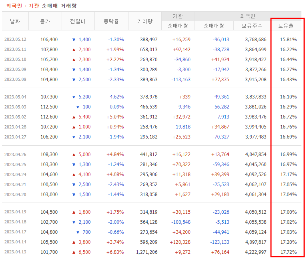Click the down arrow beside 5,200
Viewport: 307px width, 259px height.
coord(74,97)
